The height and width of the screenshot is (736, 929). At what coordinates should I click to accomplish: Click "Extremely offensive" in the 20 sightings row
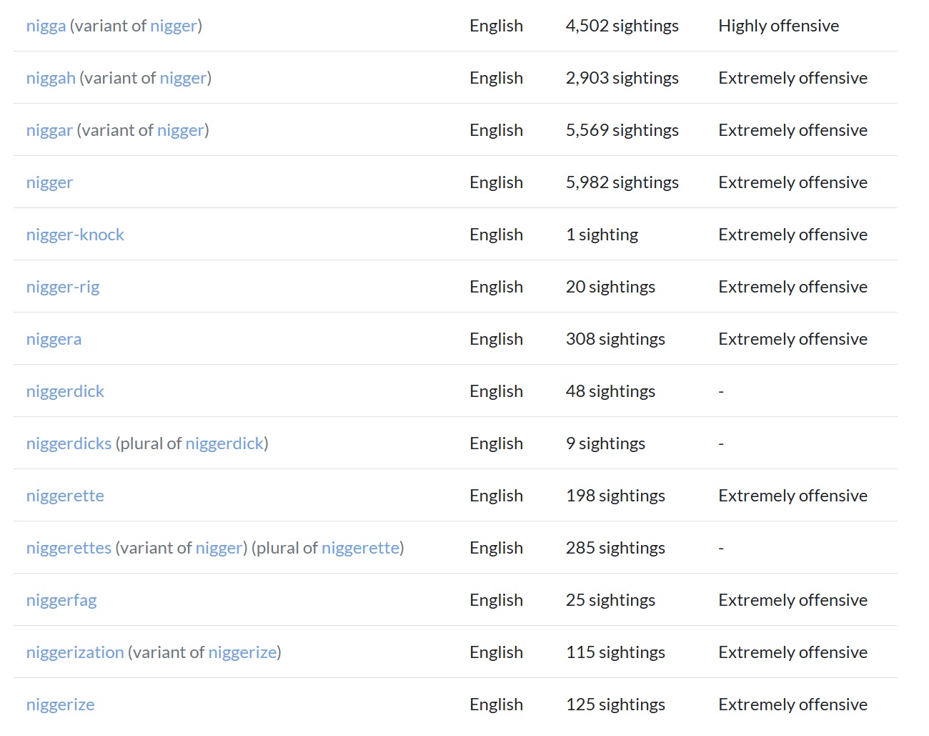coord(793,288)
